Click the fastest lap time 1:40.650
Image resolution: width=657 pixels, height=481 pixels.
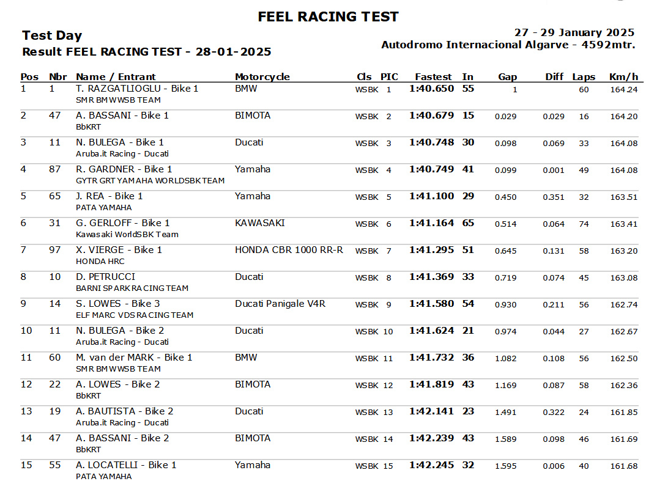pos(431,89)
